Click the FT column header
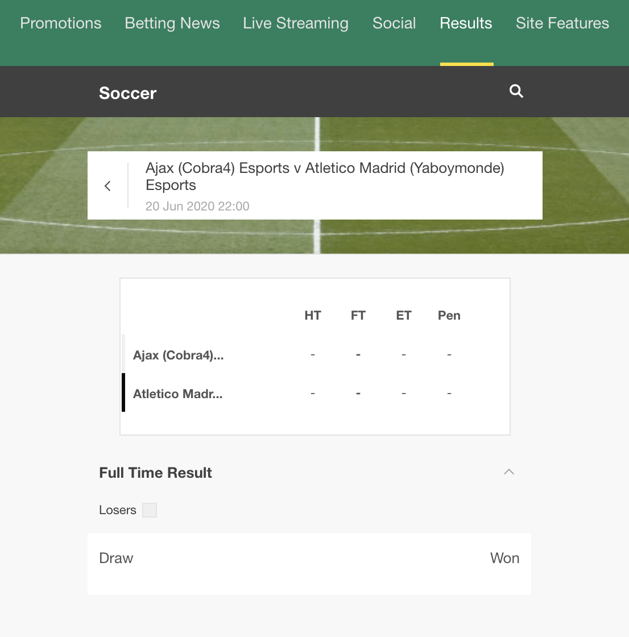The height and width of the screenshot is (637, 629). pos(358,315)
